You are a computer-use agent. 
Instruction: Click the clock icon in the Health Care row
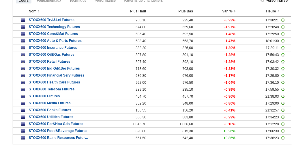(283, 83)
